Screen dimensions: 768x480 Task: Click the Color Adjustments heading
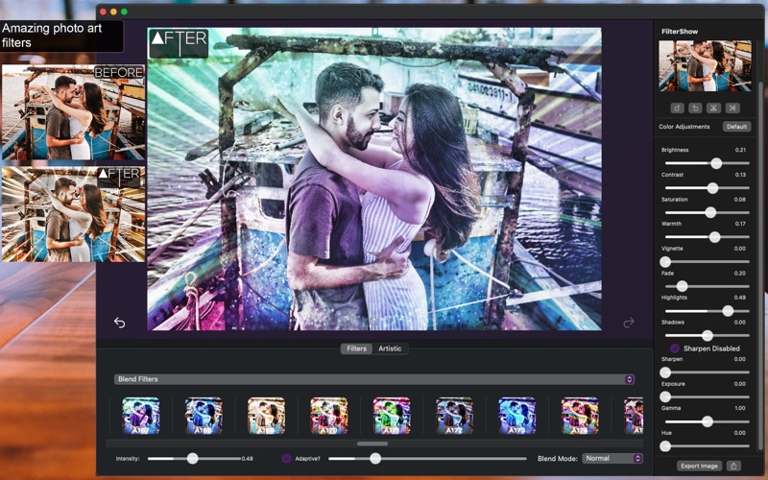pos(684,127)
